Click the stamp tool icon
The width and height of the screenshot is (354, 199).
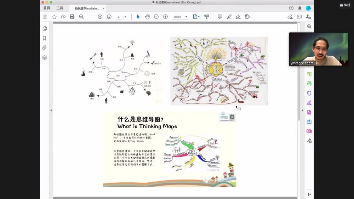coord(247,17)
